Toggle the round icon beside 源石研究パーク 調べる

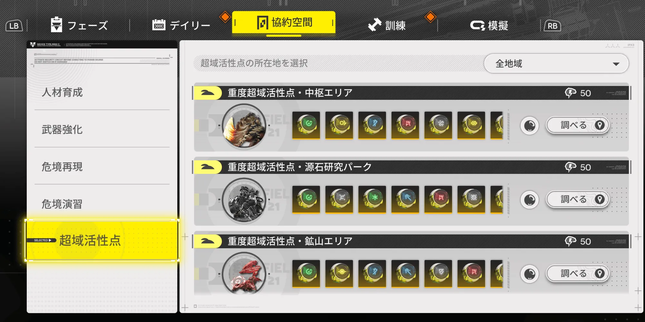click(530, 200)
